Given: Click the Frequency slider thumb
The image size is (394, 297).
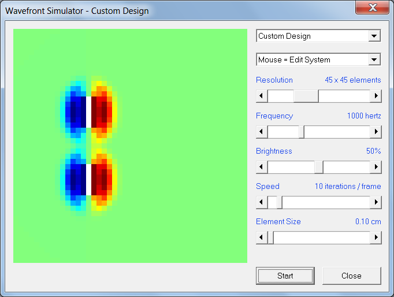Looking at the screenshot, I should tap(302, 131).
